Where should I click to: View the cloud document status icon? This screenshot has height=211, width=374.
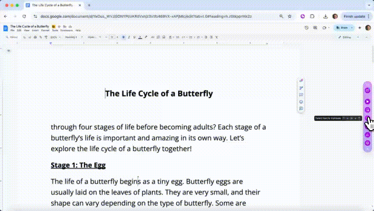click(70, 27)
